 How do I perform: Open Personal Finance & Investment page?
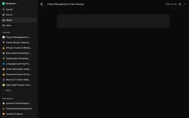(x=19, y=74)
